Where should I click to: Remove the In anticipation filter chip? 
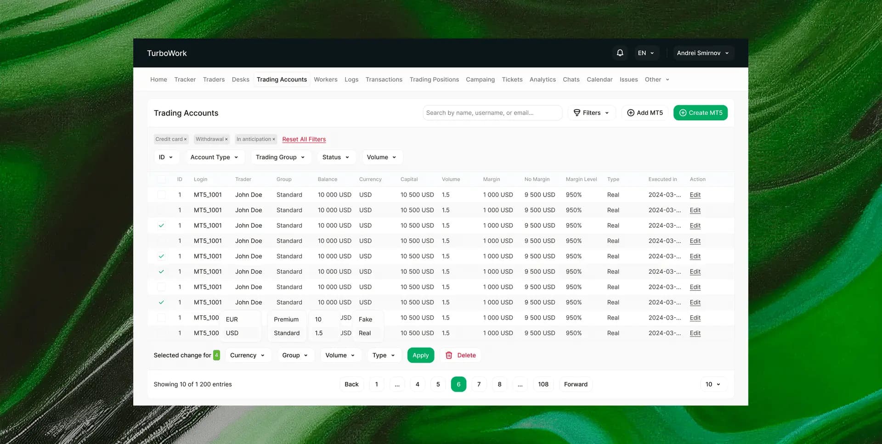pos(274,139)
